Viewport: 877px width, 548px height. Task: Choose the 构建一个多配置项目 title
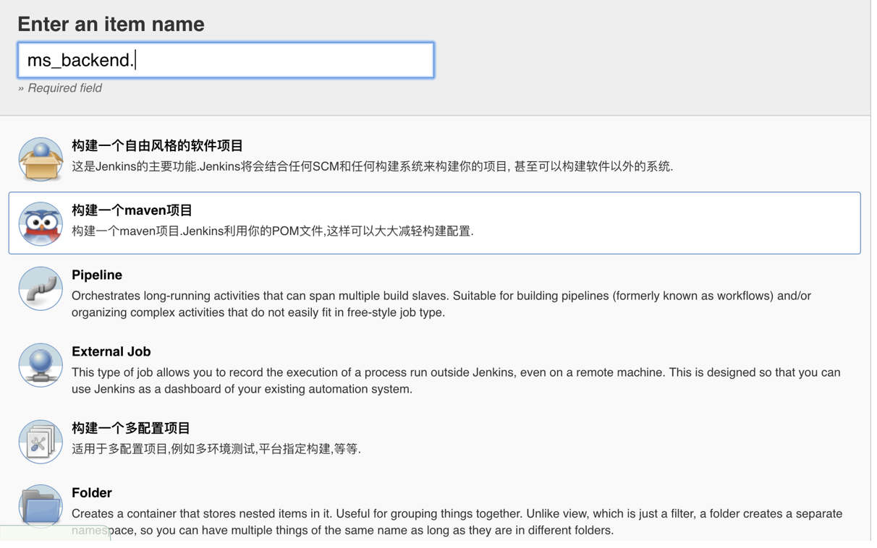pyautogui.click(x=131, y=428)
